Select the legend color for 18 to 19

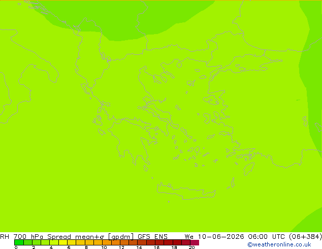coord(177,242)
